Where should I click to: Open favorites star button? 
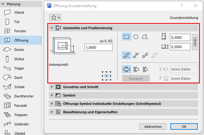(55, 18)
